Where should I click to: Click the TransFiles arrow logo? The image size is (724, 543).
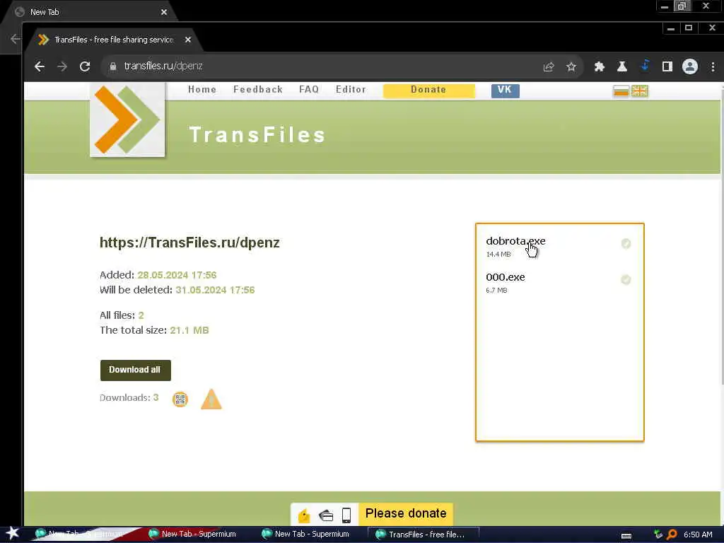coord(127,120)
